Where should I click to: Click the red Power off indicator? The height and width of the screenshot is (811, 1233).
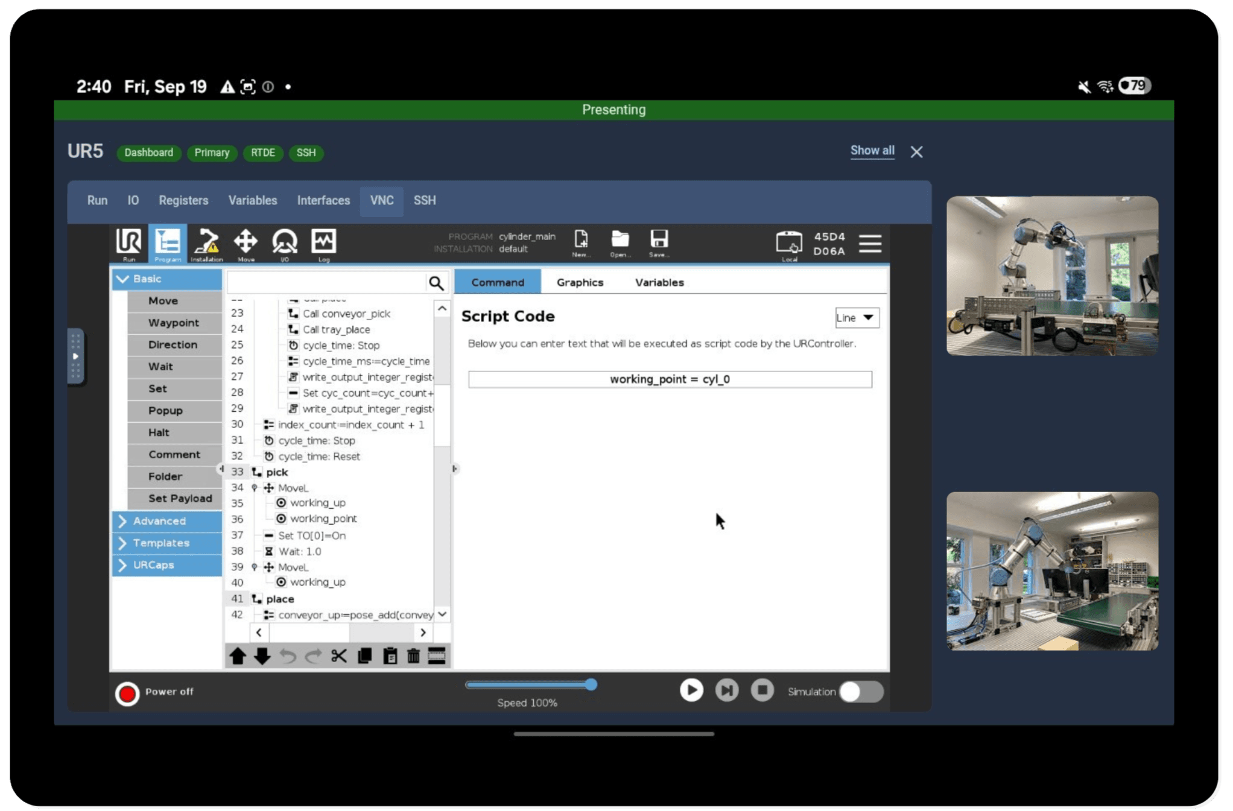pyautogui.click(x=127, y=693)
